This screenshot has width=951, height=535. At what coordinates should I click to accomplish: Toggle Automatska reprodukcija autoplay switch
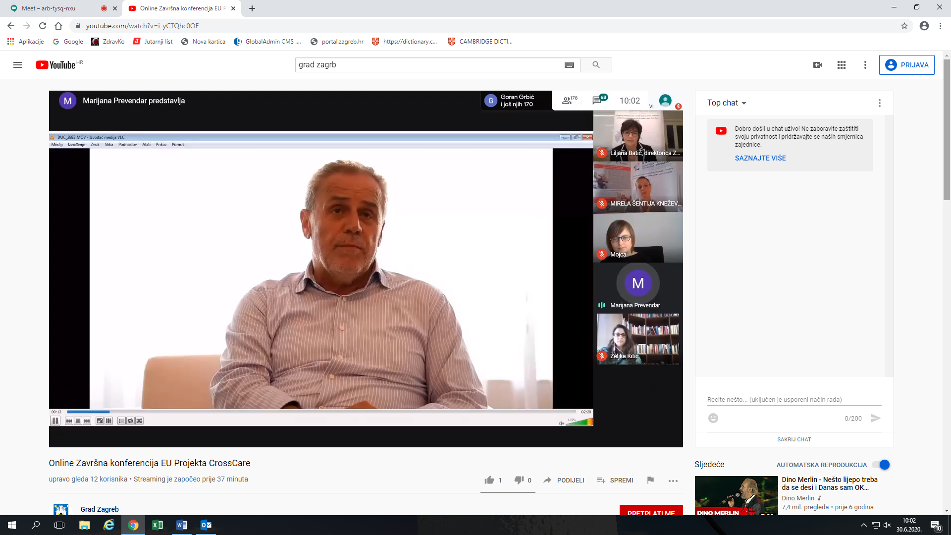point(882,465)
